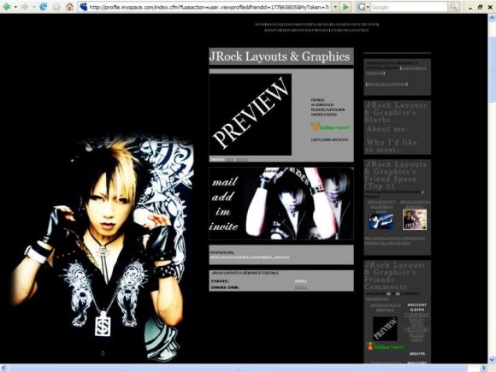Image resolution: width=496 pixels, height=372 pixels.
Task: Click the 'JRock Layouts & Graphics' profile heading
Action: click(280, 56)
